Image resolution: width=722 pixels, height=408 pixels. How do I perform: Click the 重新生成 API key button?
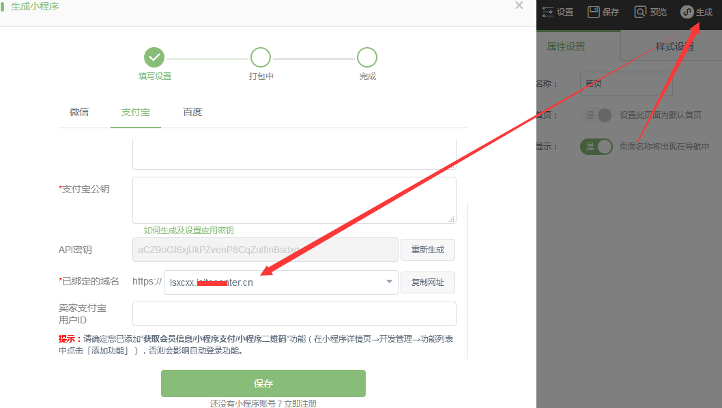point(427,250)
